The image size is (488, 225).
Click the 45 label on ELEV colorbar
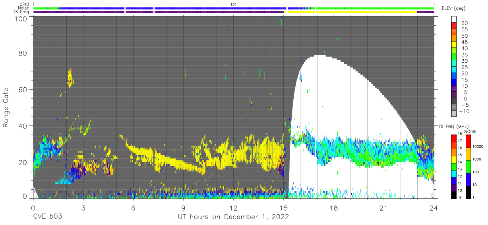pyautogui.click(x=464, y=42)
